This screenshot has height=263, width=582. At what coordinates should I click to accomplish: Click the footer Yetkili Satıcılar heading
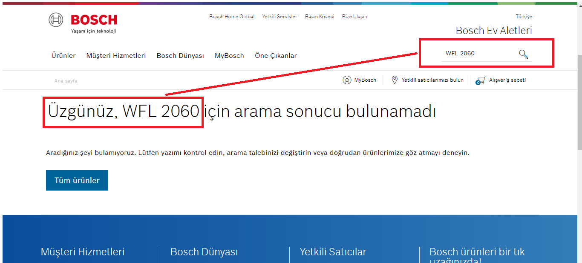[x=333, y=252]
